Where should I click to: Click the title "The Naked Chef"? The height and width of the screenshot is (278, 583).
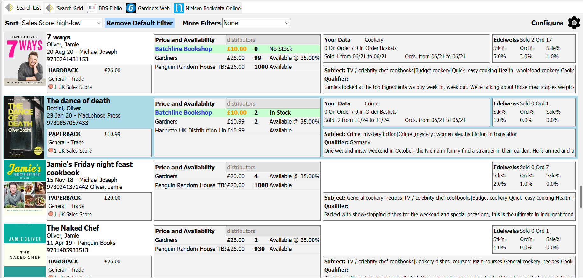tap(73, 228)
